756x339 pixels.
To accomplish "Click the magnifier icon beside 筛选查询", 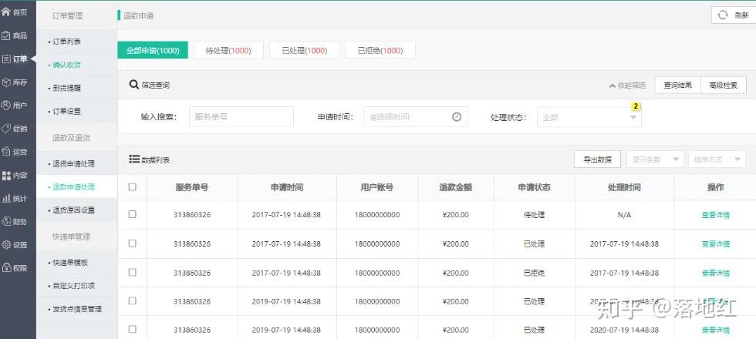I will pos(133,85).
